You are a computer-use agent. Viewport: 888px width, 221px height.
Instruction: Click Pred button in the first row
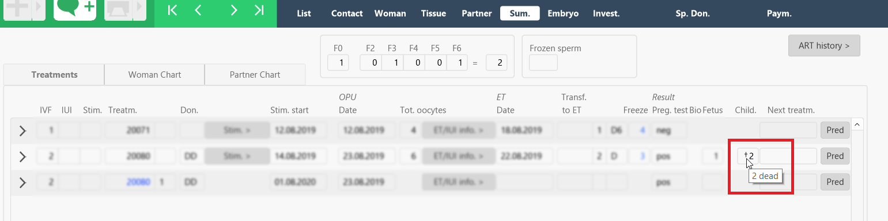pos(835,130)
